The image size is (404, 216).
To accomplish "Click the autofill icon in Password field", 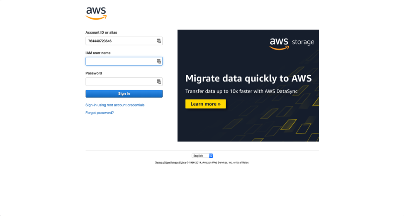I will pos(159,81).
